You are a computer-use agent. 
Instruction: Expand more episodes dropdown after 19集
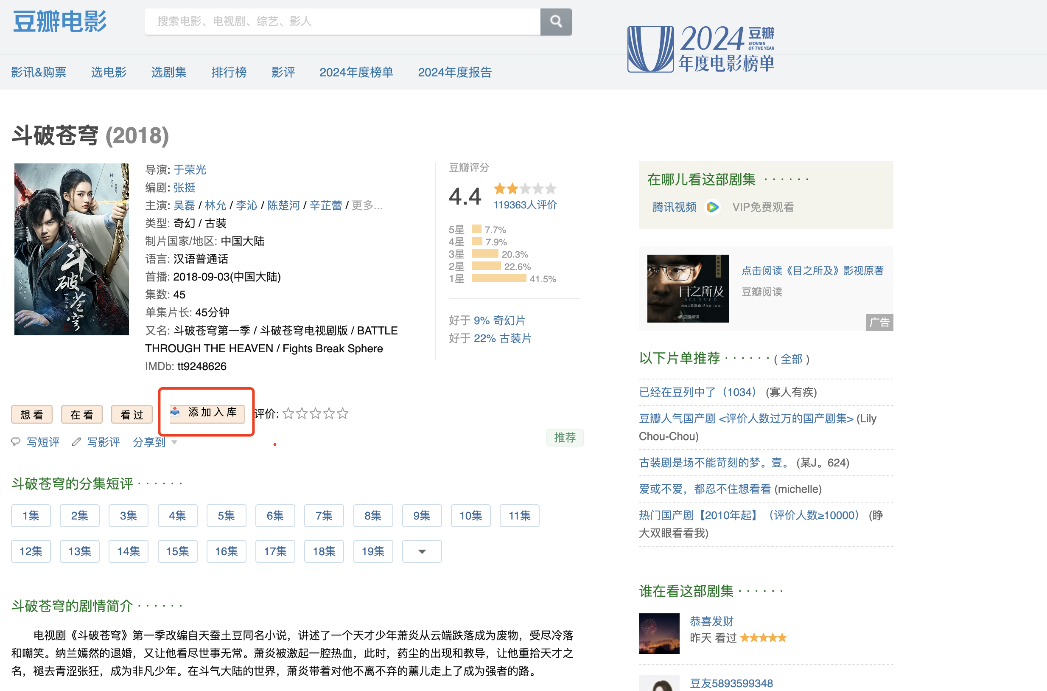[x=422, y=551]
